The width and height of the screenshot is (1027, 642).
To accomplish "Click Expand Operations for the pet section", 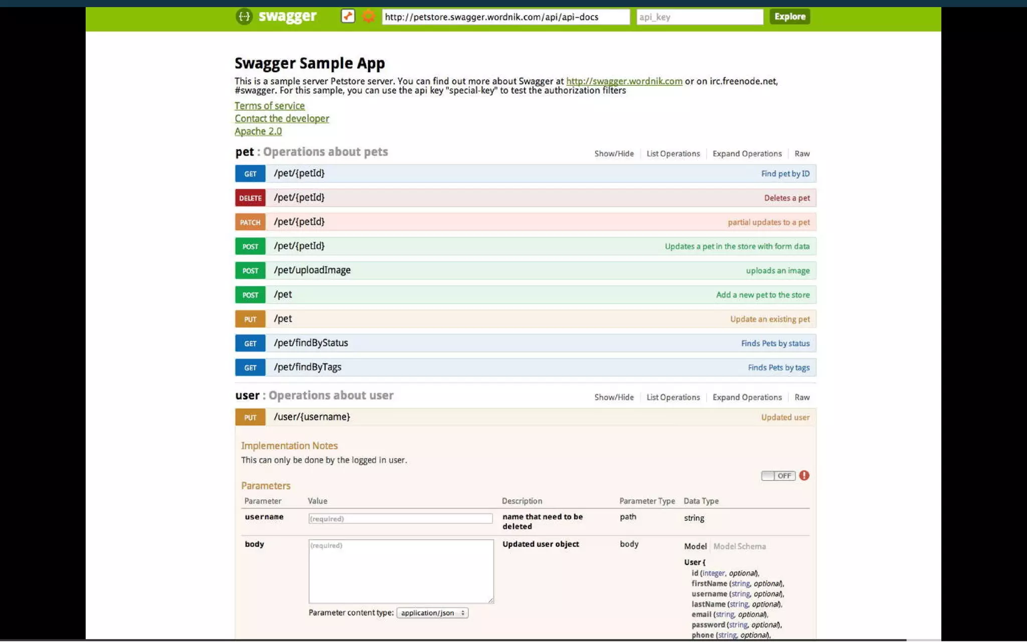I will (747, 153).
